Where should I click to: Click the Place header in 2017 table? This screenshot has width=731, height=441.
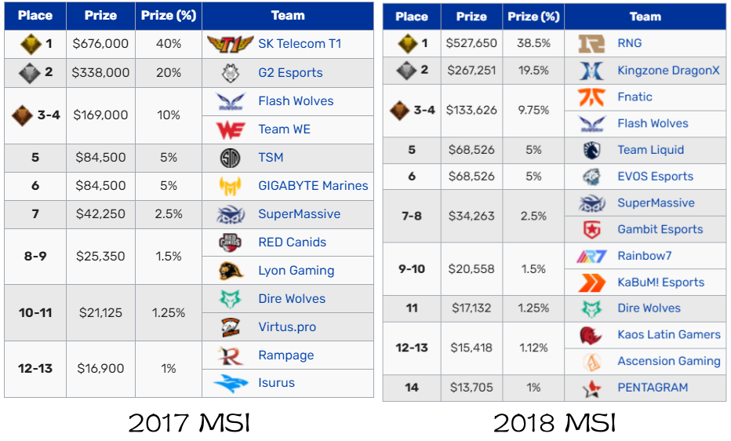click(x=35, y=16)
